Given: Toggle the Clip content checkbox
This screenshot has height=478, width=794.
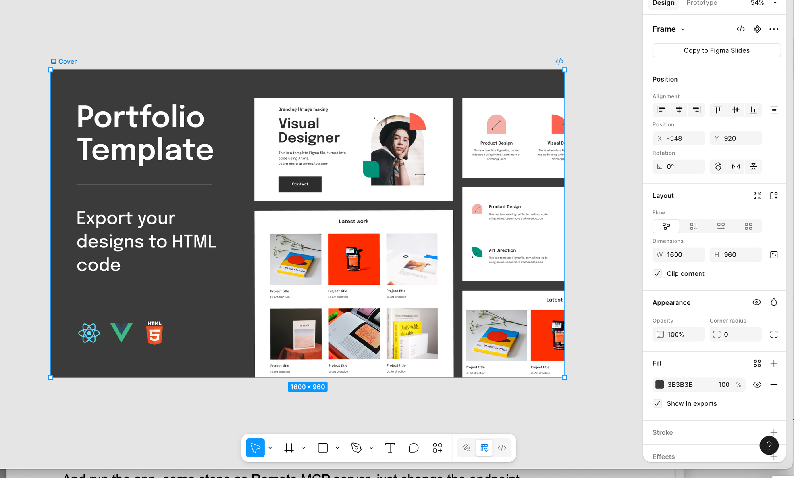Looking at the screenshot, I should coord(657,274).
